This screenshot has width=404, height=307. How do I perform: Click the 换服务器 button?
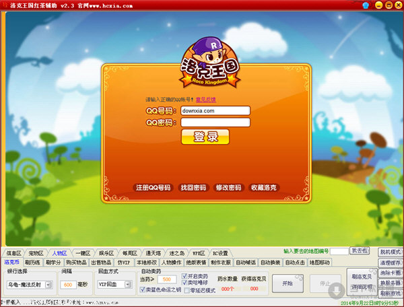(391, 283)
